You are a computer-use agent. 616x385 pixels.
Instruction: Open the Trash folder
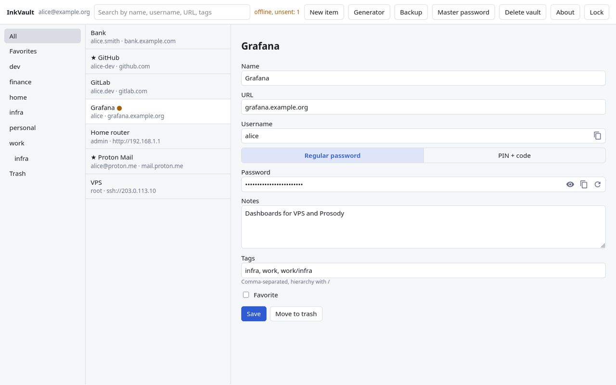point(42,173)
